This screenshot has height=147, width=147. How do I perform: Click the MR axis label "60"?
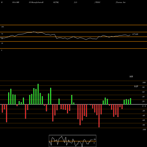tap(143, 92)
